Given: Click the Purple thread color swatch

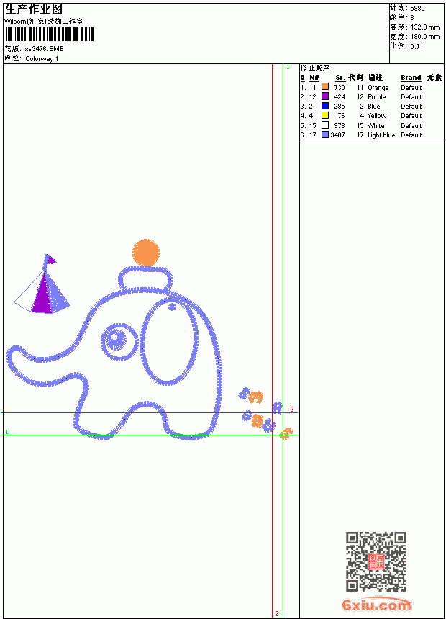Looking at the screenshot, I should pyautogui.click(x=325, y=96).
